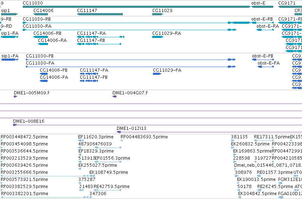Screen dimensions: 302x199
Task: Select CG11147-RA transcript glyph
Action: 100,37
